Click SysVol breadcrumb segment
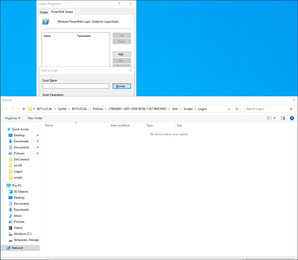The width and height of the screenshot is (298, 260). [62, 109]
